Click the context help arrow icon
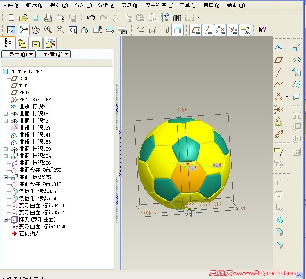Screen dimensions: 306x279 pyautogui.click(x=262, y=30)
